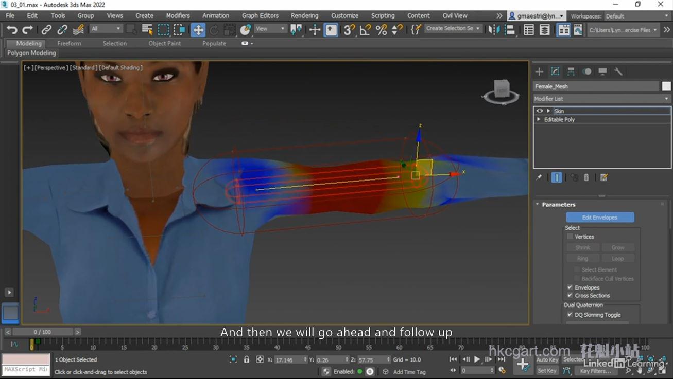The image size is (673, 379).
Task: Switch to the Hierarchy panel icon
Action: tap(571, 71)
